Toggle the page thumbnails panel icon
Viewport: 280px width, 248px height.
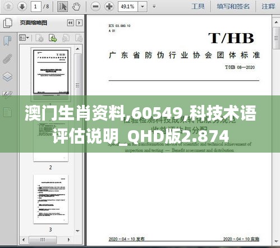pos(8,23)
